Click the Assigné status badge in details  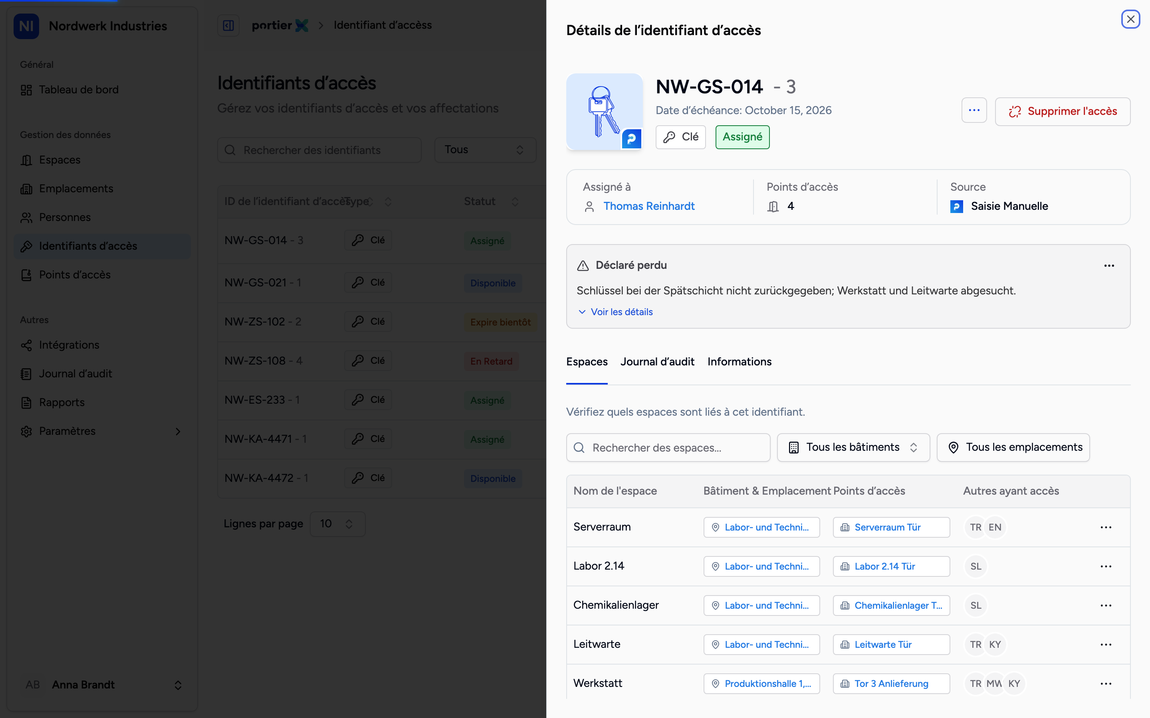[742, 137]
